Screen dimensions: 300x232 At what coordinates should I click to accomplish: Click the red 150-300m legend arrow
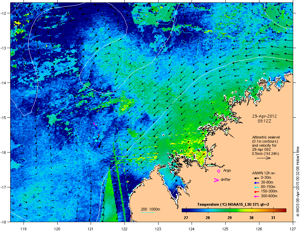257,192
